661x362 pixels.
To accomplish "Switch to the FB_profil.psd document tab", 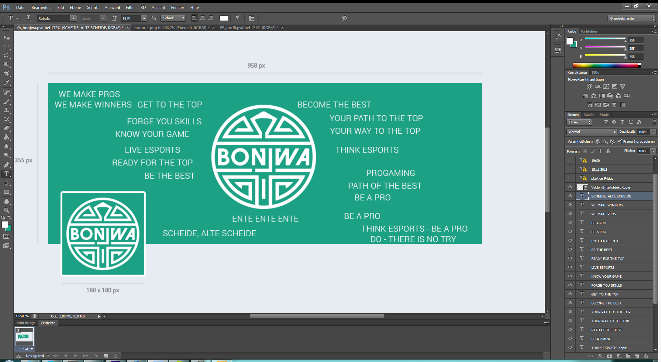I will pyautogui.click(x=249, y=28).
